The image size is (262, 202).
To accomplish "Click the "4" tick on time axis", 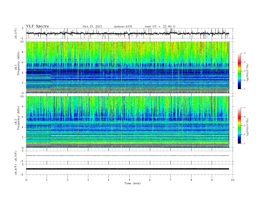I will [109, 180].
